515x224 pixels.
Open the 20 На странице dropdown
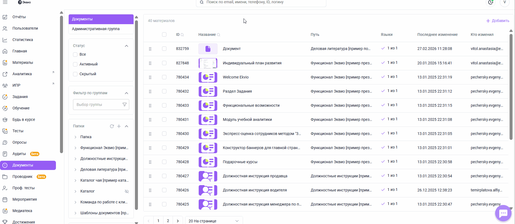[214, 221]
